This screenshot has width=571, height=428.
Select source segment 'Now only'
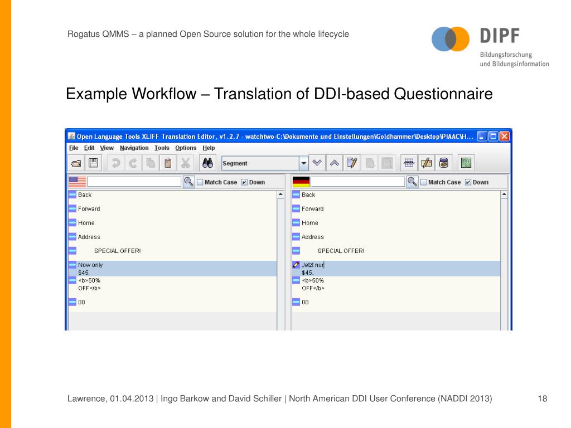(x=90, y=265)
